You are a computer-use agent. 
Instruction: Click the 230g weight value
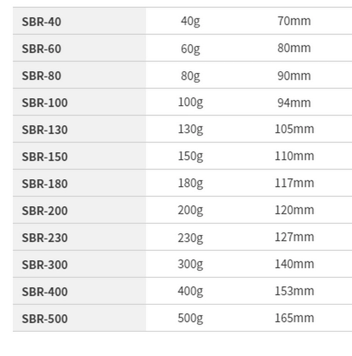tap(191, 238)
